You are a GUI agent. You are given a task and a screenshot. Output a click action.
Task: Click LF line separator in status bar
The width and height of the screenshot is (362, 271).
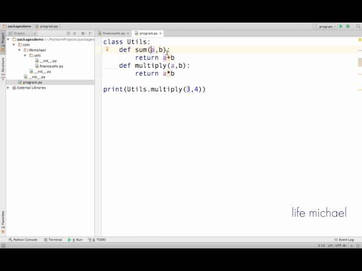click(x=330, y=246)
